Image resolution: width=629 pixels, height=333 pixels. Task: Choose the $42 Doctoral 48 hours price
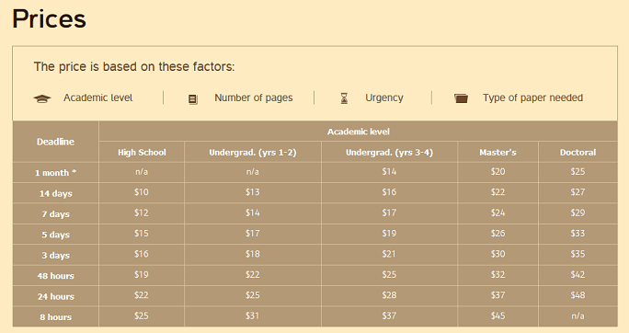point(578,275)
